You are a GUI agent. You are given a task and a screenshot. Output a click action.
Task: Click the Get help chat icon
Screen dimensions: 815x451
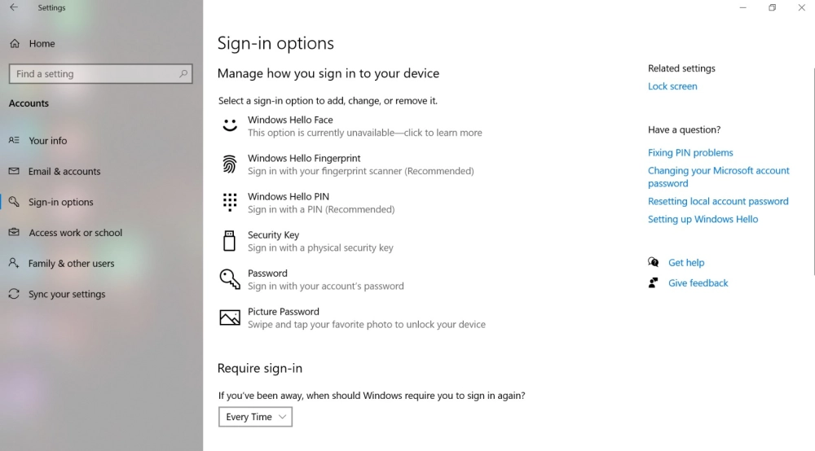coord(654,262)
